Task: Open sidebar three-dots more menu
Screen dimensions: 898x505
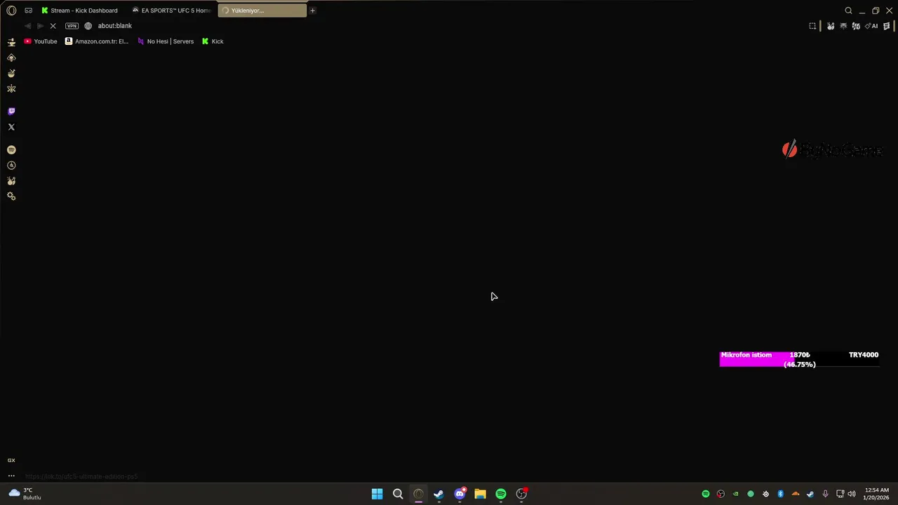Action: point(11,476)
